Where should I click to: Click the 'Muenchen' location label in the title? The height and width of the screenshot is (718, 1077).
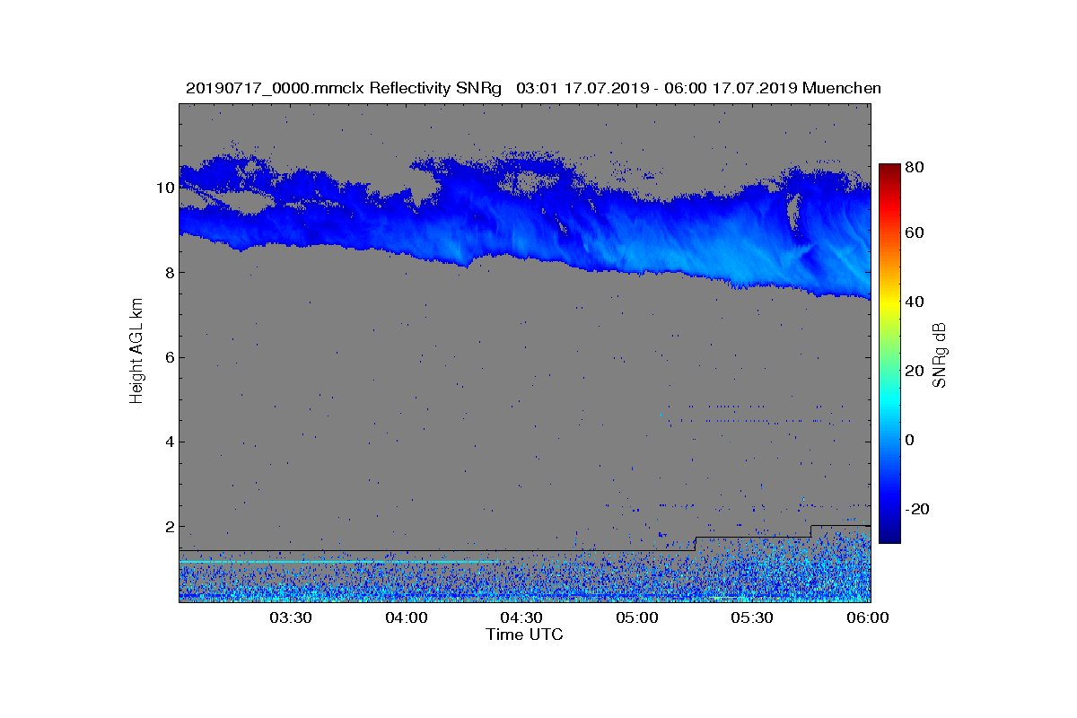(x=842, y=88)
